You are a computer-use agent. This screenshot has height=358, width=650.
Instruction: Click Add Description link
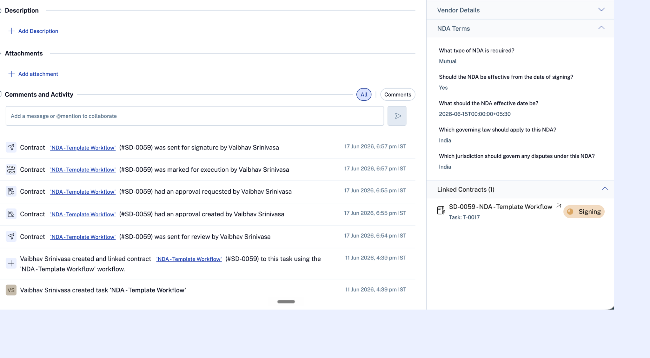click(x=38, y=31)
